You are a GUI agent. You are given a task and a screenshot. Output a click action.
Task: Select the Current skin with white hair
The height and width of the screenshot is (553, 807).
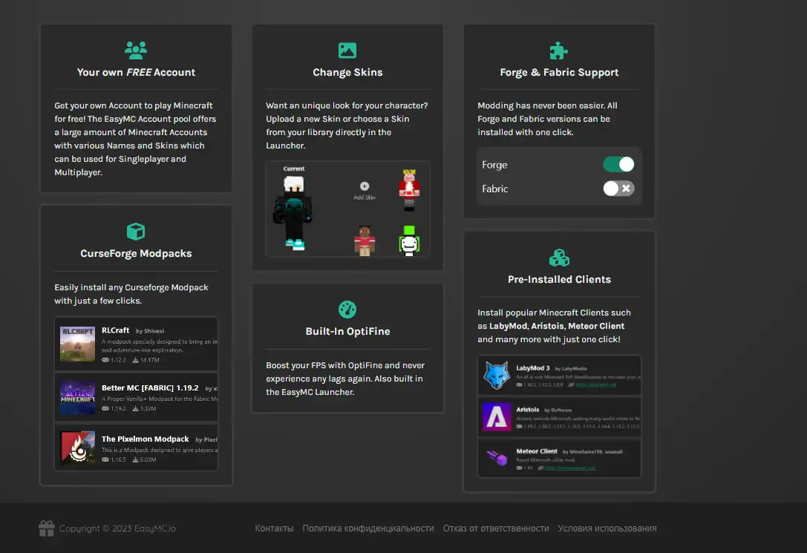[293, 213]
